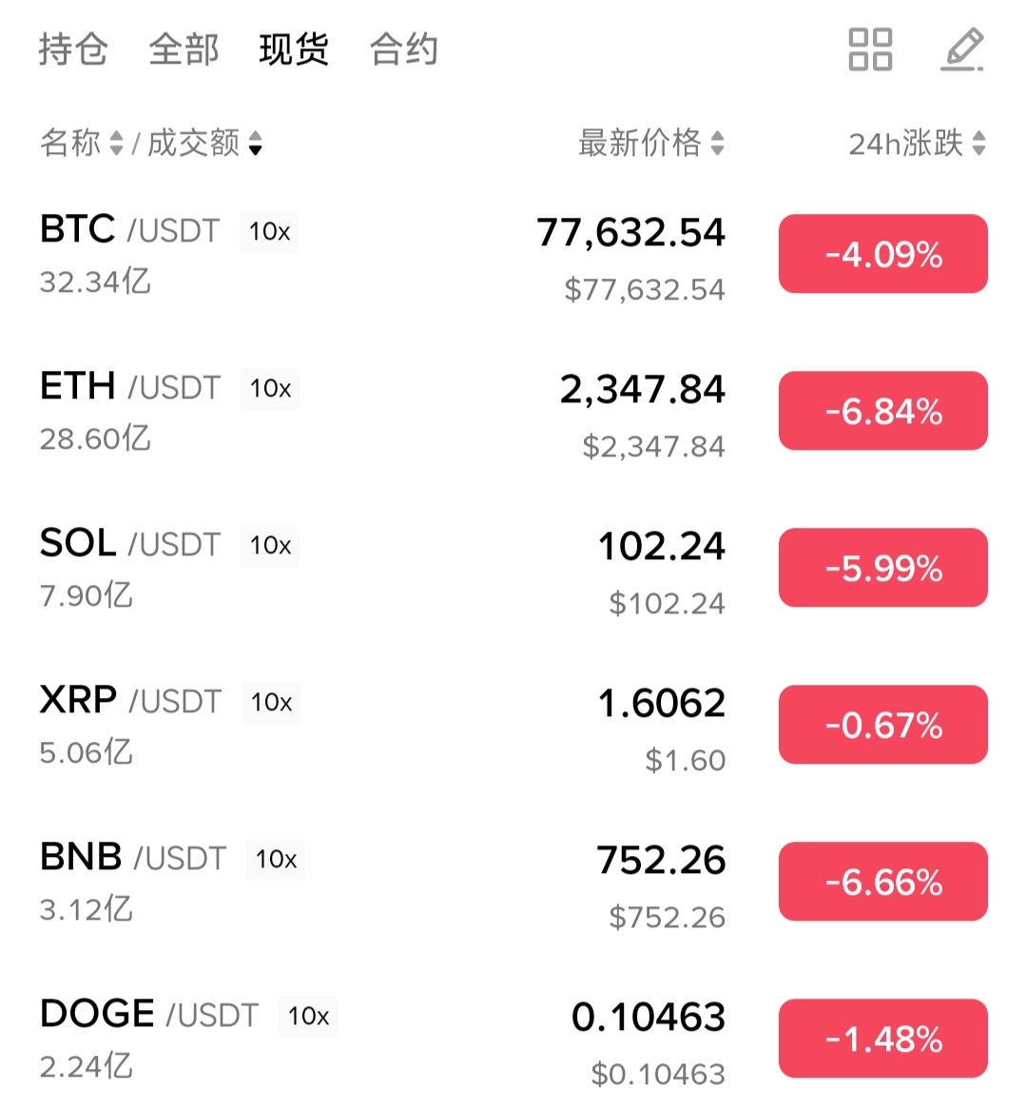Open SOL price 102.24 details
Screen dimensions: 1027x1109
(661, 547)
